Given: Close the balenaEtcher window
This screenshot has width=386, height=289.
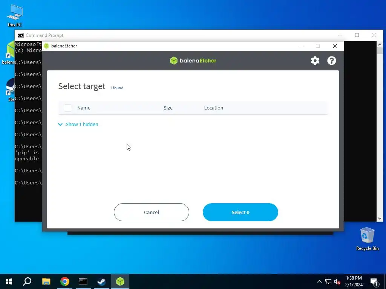Looking at the screenshot, I should [x=335, y=46].
